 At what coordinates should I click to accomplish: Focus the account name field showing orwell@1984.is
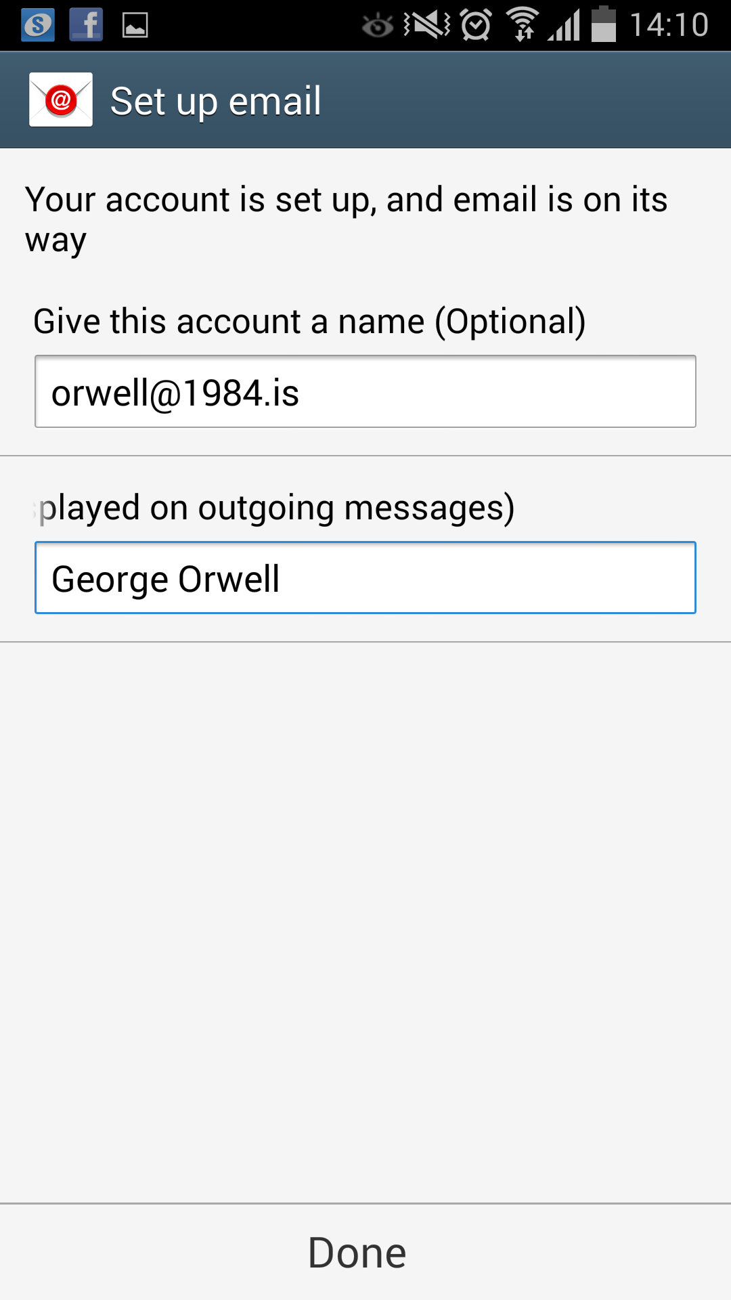point(365,392)
